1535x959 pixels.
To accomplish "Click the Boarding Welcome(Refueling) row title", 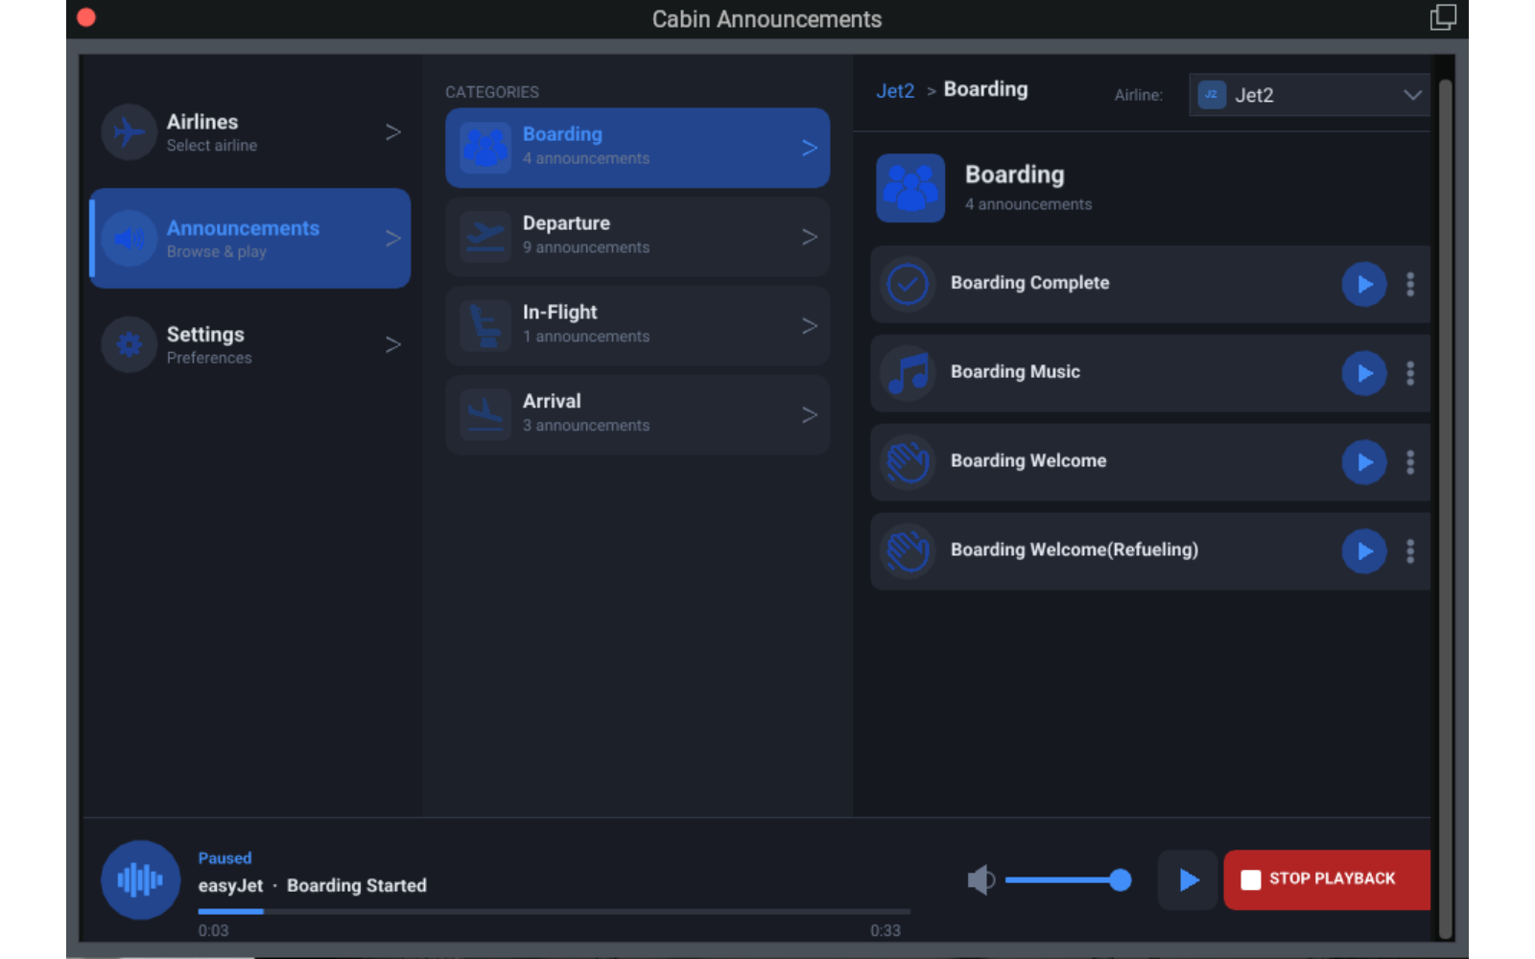I will click(x=1074, y=550).
